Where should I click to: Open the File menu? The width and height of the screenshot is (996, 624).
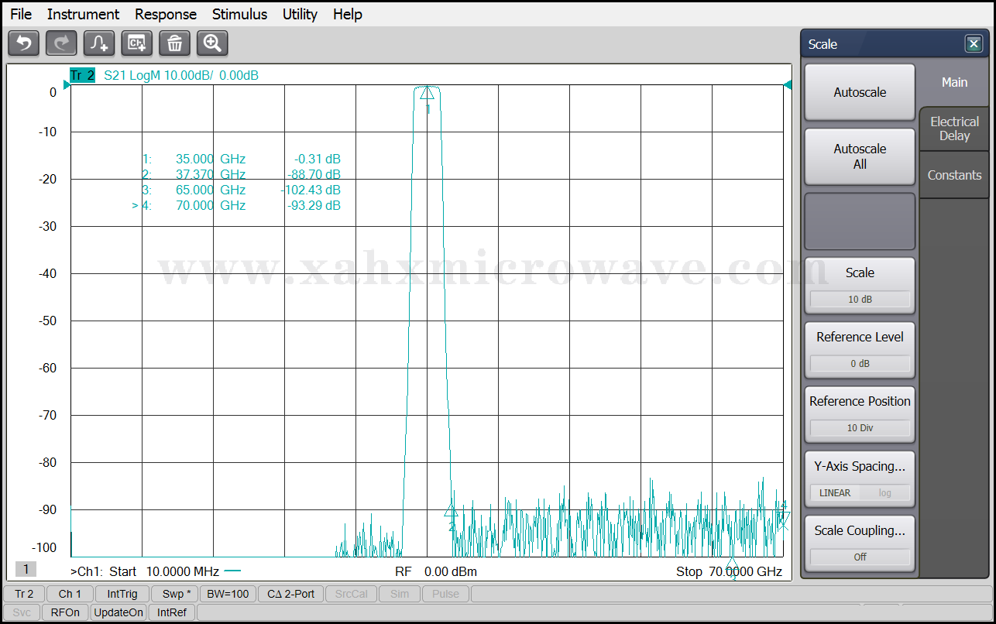(21, 14)
